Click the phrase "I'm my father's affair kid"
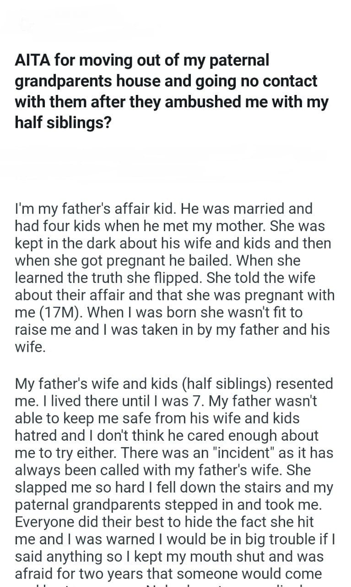This screenshot has width=351, height=587. pos(96,209)
